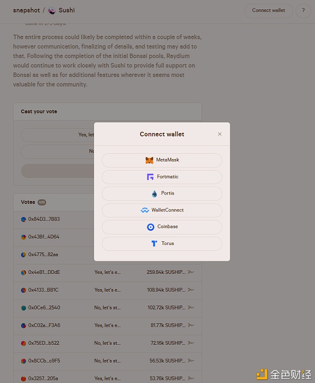The width and height of the screenshot is (315, 383).
Task: Choose WalletConnect option
Action: point(162,210)
